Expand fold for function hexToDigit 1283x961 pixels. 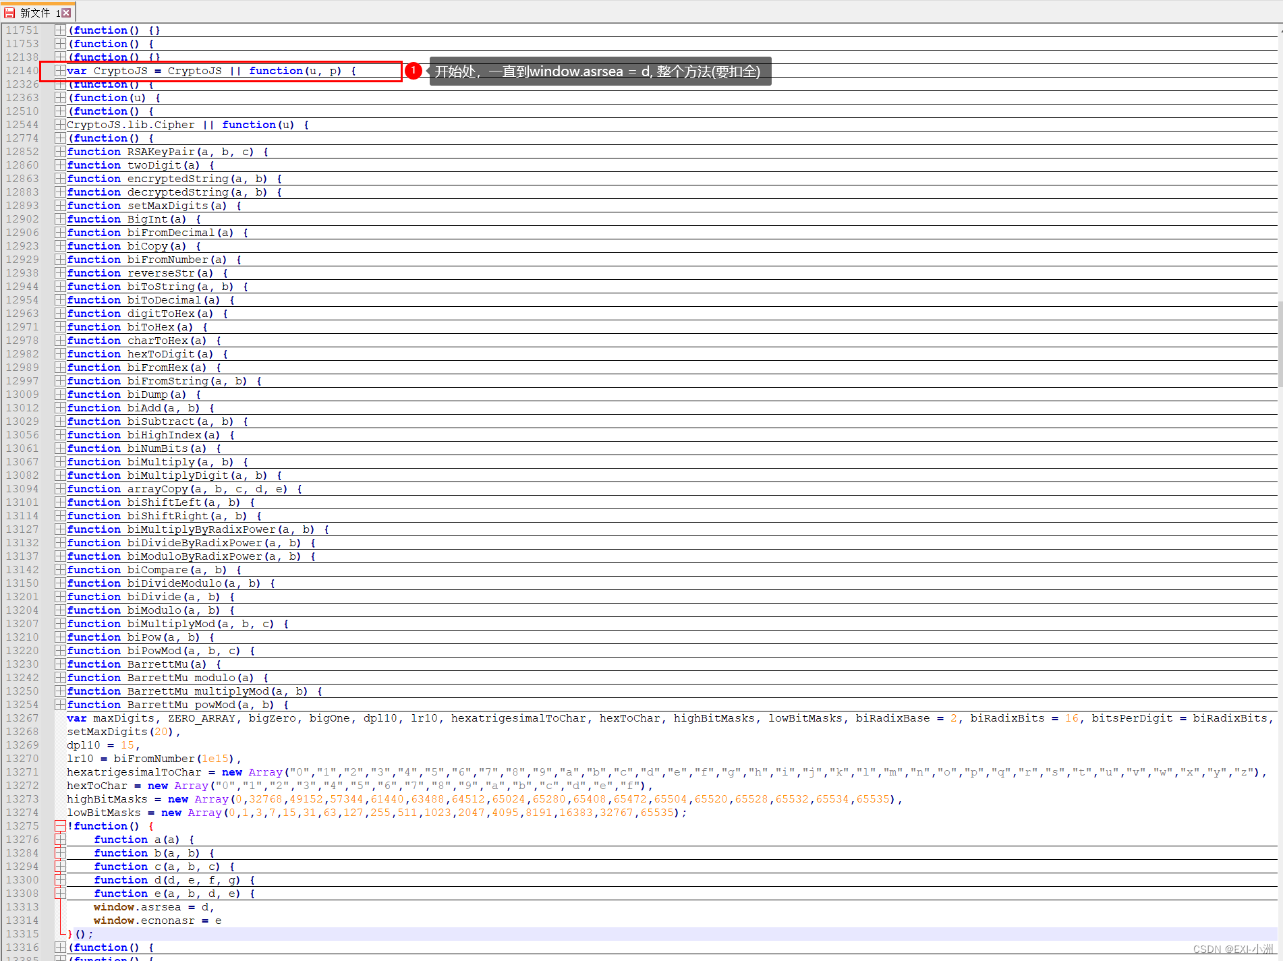(60, 354)
